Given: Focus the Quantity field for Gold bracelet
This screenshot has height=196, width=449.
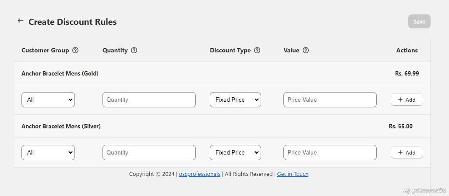Looking at the screenshot, I should tap(149, 100).
